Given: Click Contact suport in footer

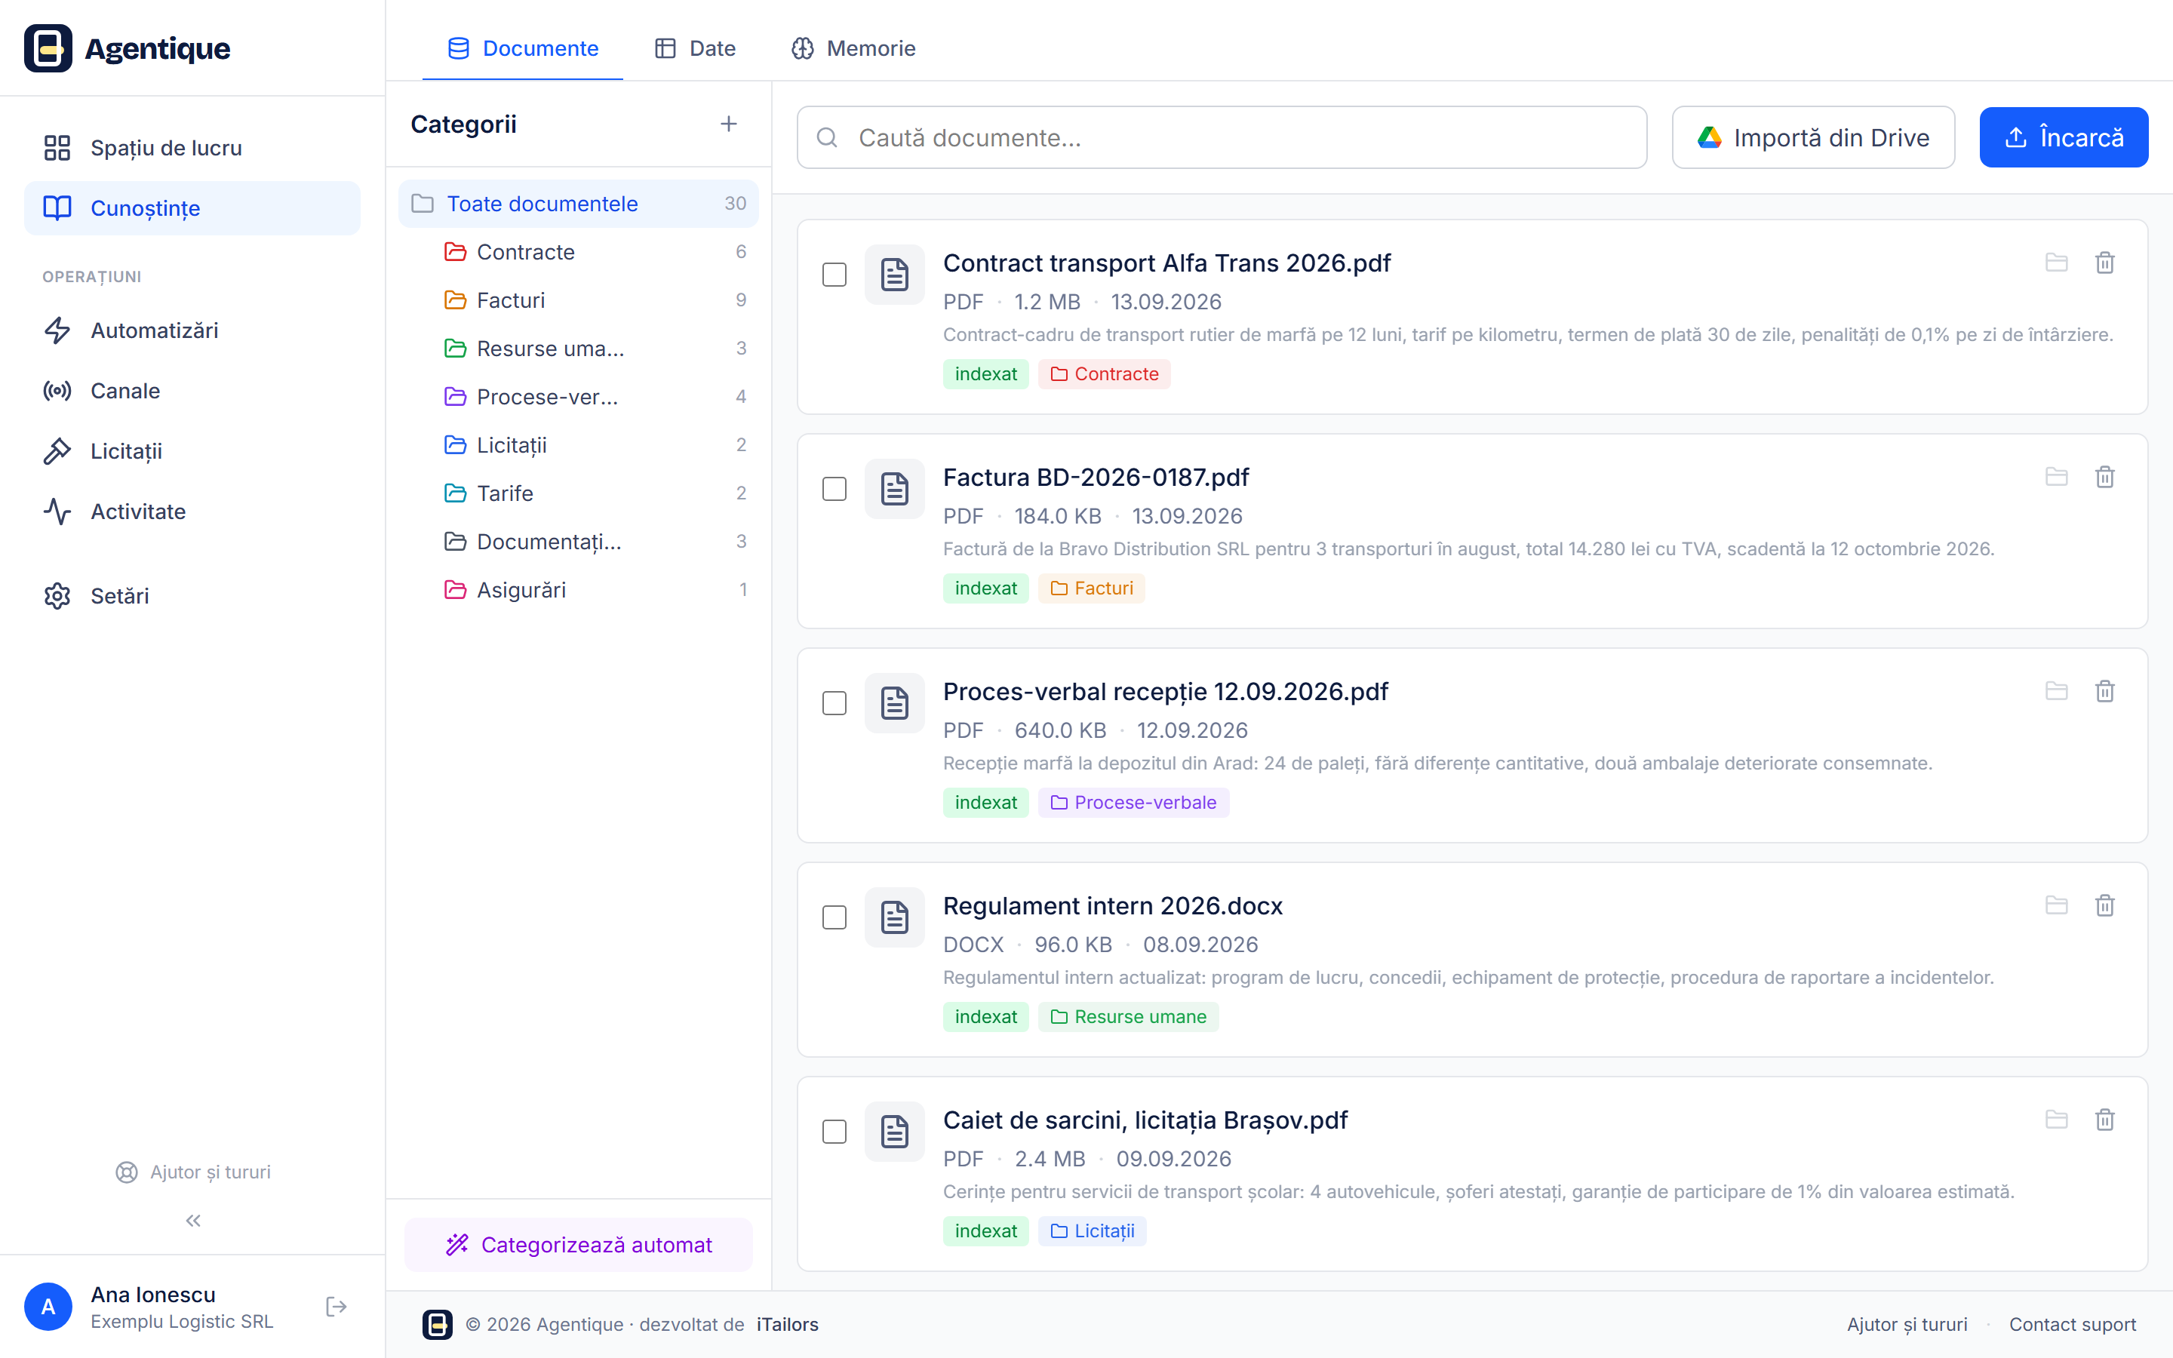Looking at the screenshot, I should (2073, 1324).
